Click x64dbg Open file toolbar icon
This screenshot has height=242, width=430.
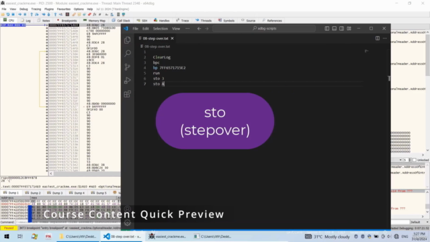click(x=3, y=14)
